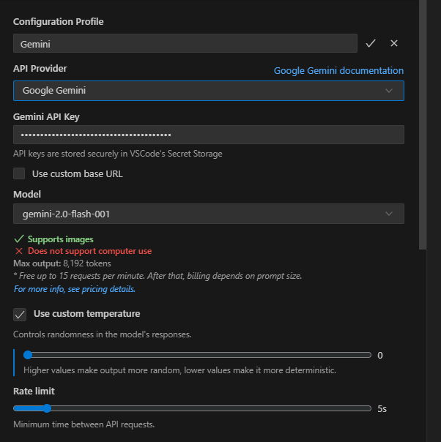Click the temperature slider handle
This screenshot has width=441, height=442.
coord(28,355)
